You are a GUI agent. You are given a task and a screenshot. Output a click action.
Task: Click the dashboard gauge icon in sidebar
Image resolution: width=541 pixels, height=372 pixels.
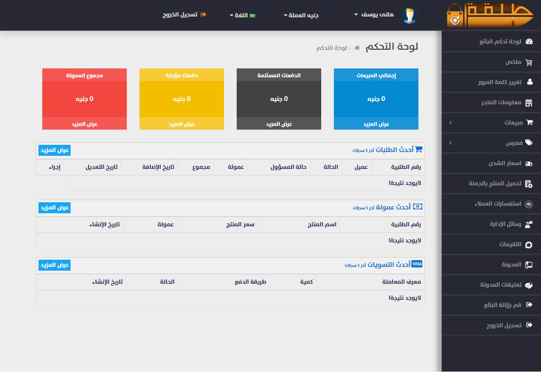[x=529, y=42]
